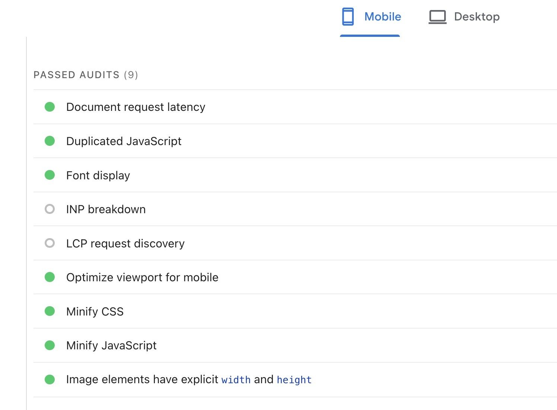Screen dimensions: 557x410
Task: Click the 'height' code word
Action: (294, 380)
